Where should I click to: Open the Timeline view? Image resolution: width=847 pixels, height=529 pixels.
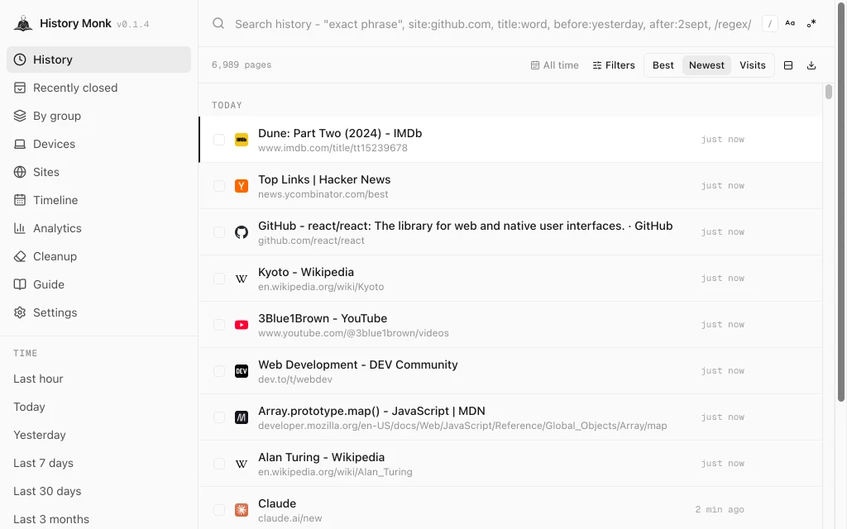coord(99,200)
